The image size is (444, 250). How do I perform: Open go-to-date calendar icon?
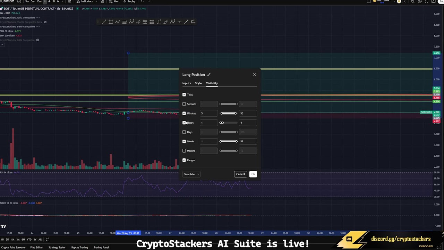48,239
